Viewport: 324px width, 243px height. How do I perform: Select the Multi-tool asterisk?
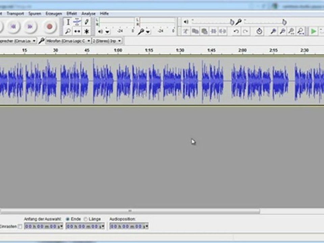click(x=86, y=31)
